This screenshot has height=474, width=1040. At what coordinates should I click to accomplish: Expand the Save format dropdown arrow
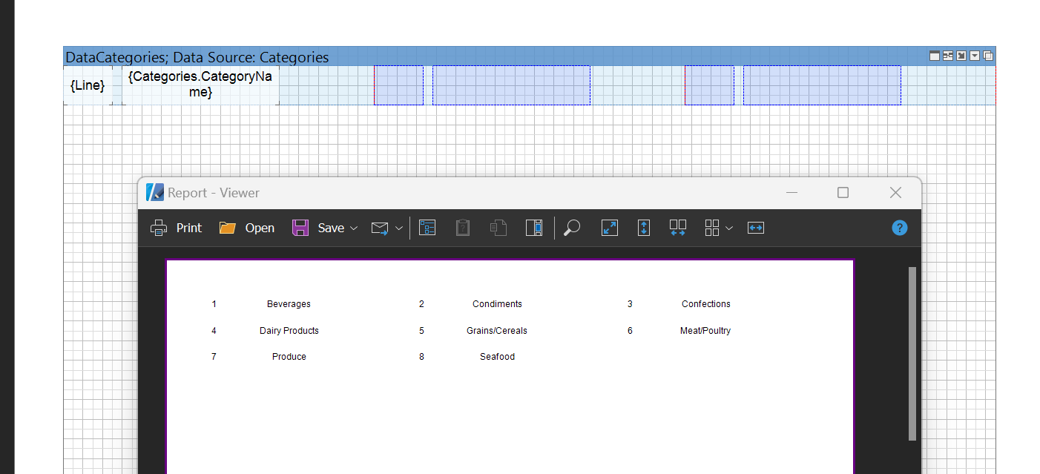coord(354,228)
